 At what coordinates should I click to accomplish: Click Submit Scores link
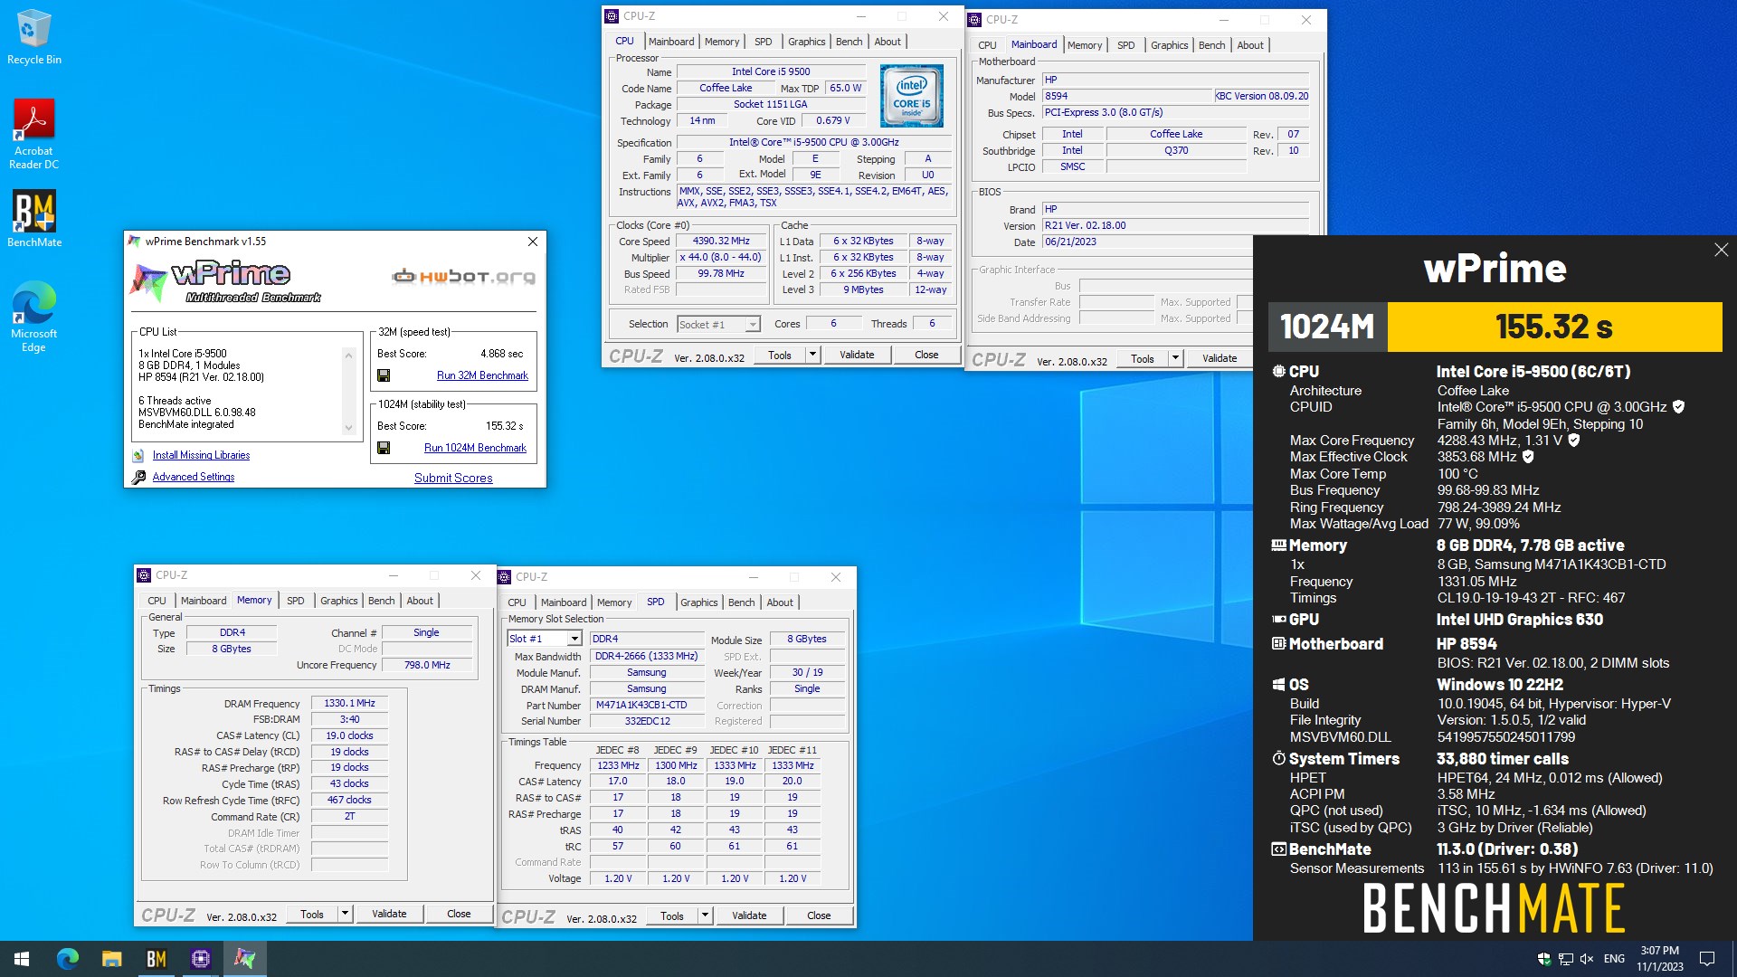click(x=453, y=478)
